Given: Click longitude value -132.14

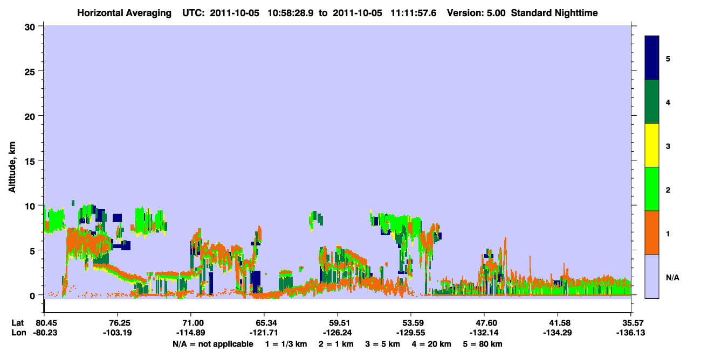Looking at the screenshot, I should (484, 333).
